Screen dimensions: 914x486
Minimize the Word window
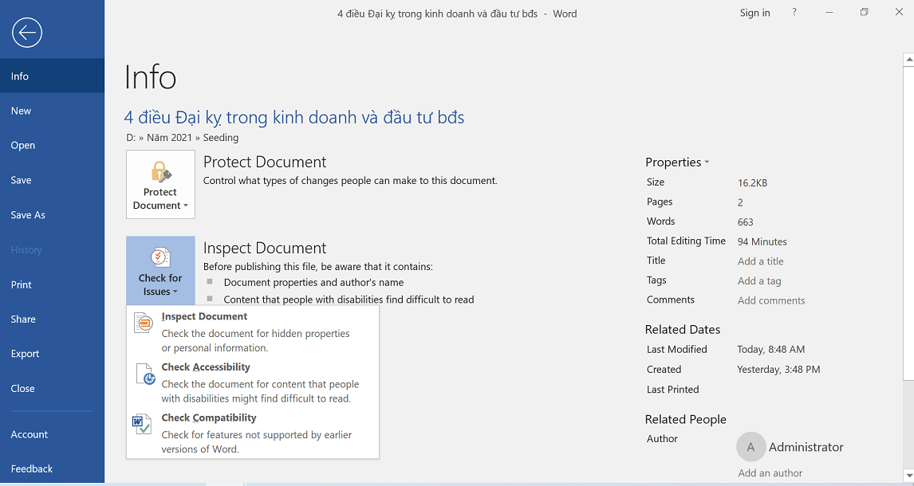829,12
